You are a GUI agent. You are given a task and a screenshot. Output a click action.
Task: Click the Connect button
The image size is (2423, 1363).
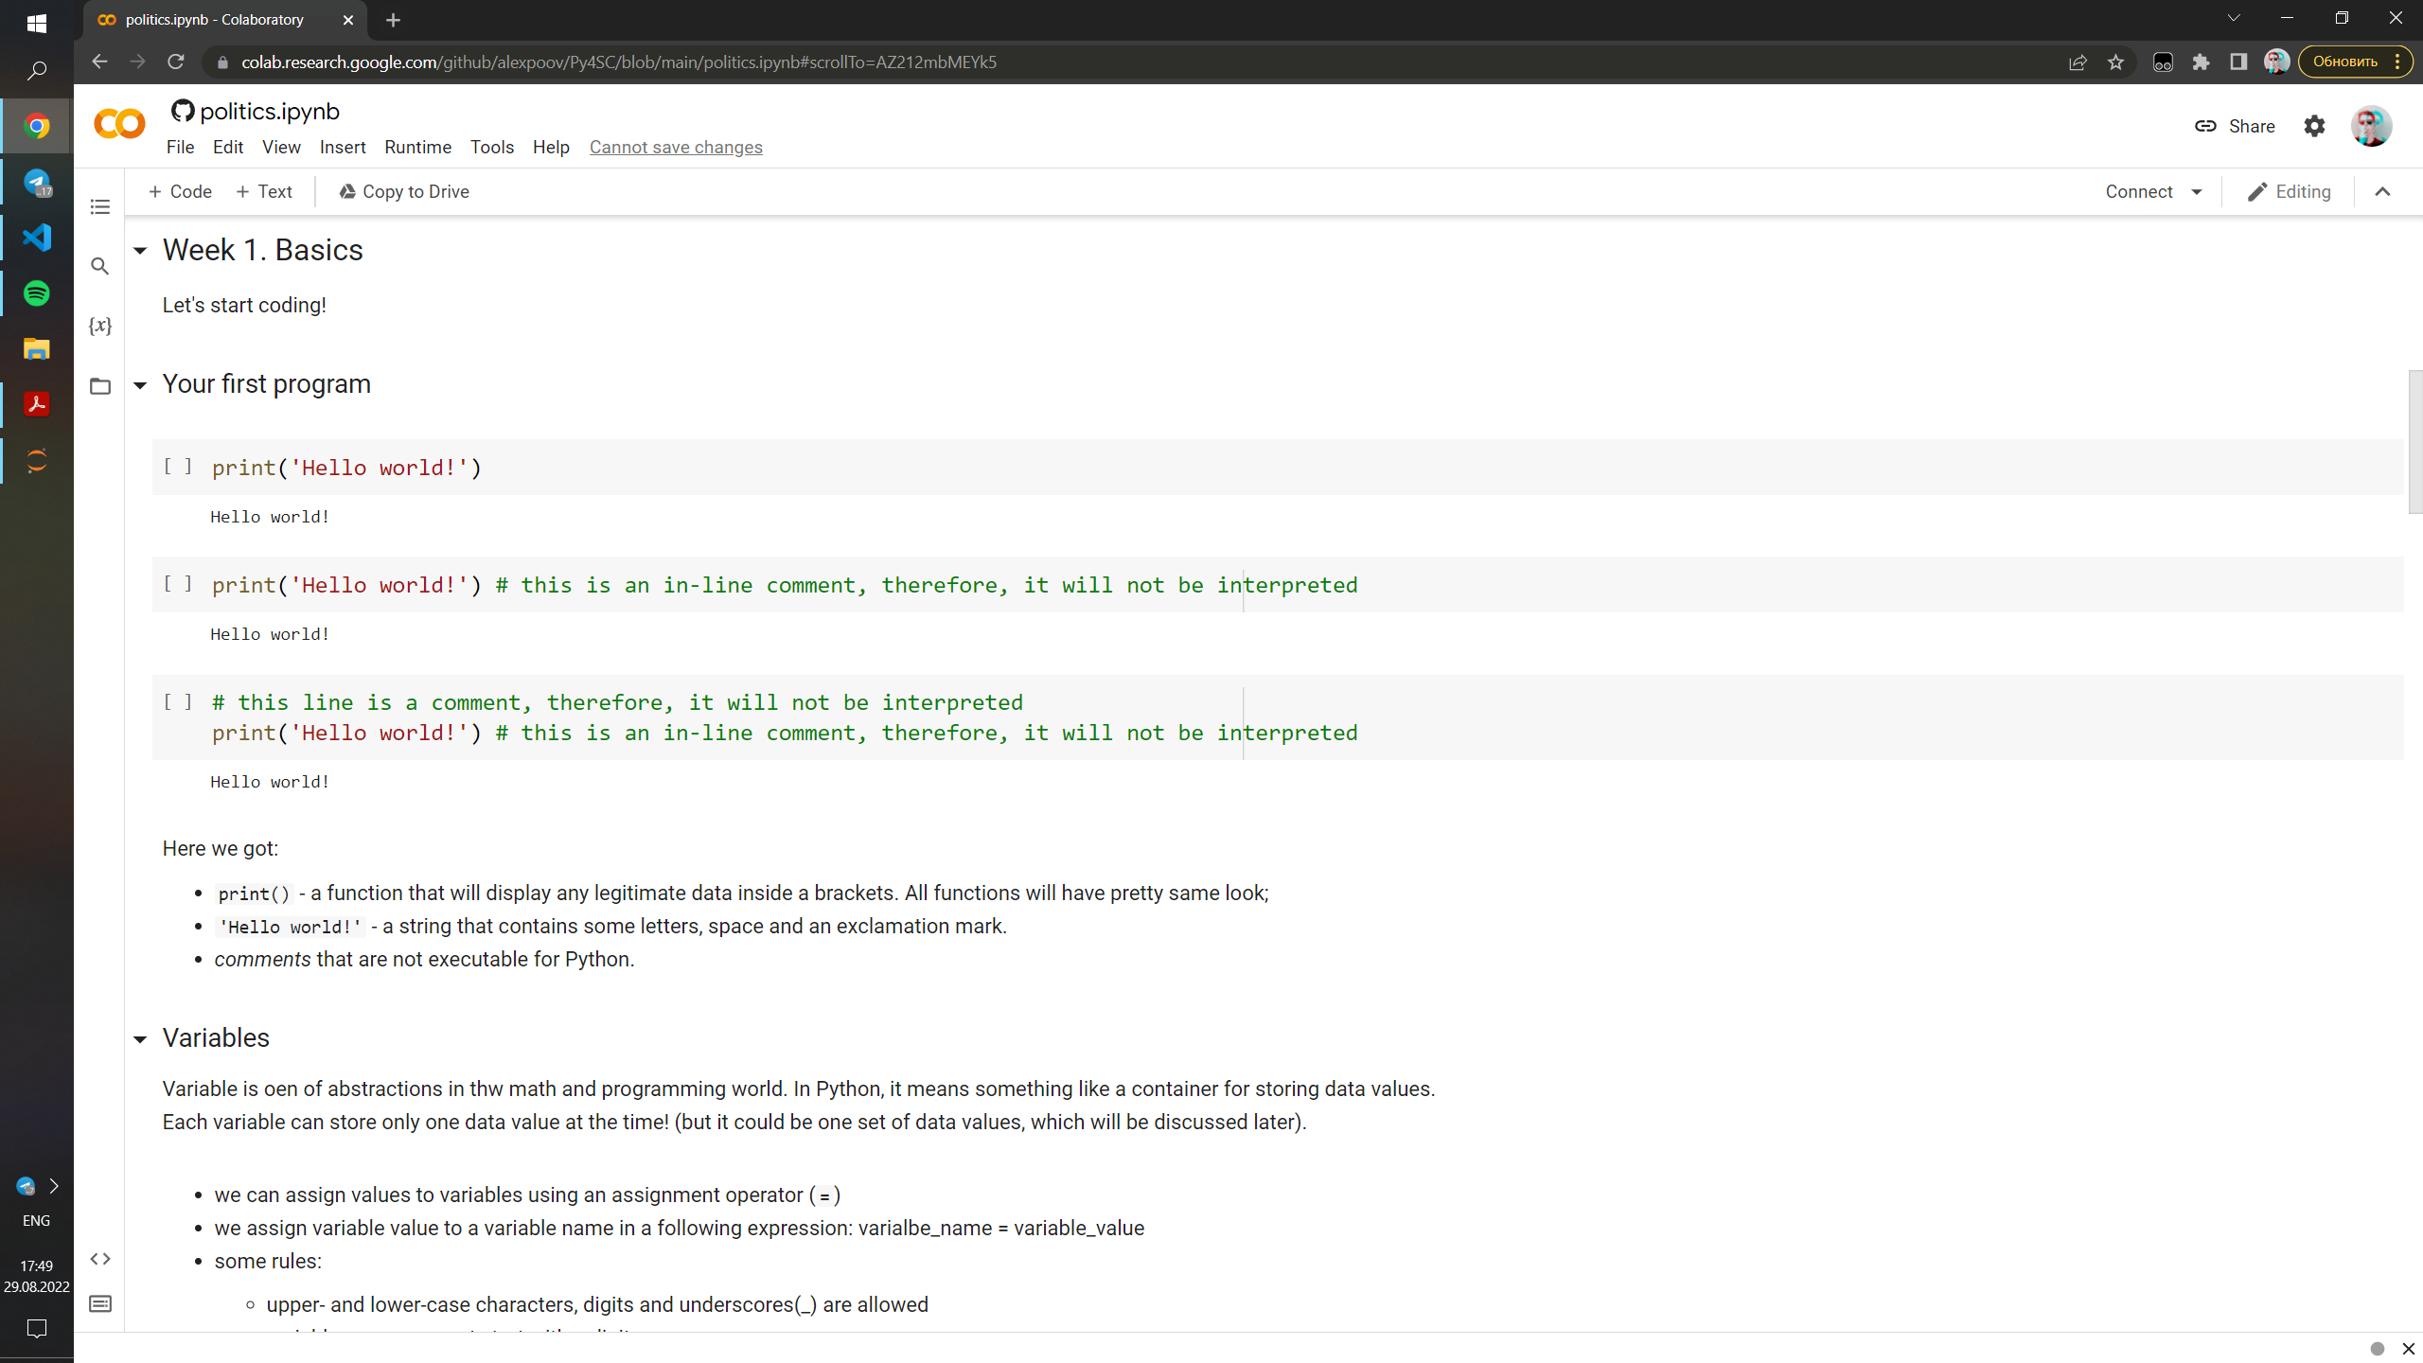(x=2139, y=192)
